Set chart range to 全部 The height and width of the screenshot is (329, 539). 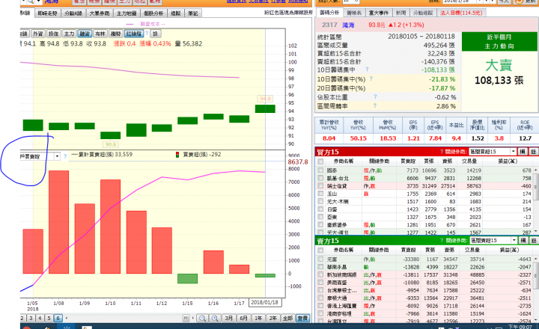pos(287,318)
